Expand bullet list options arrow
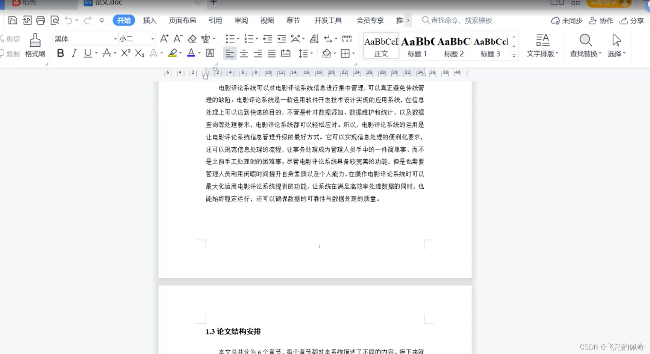Viewport: 650px width, 354px height. click(238, 38)
